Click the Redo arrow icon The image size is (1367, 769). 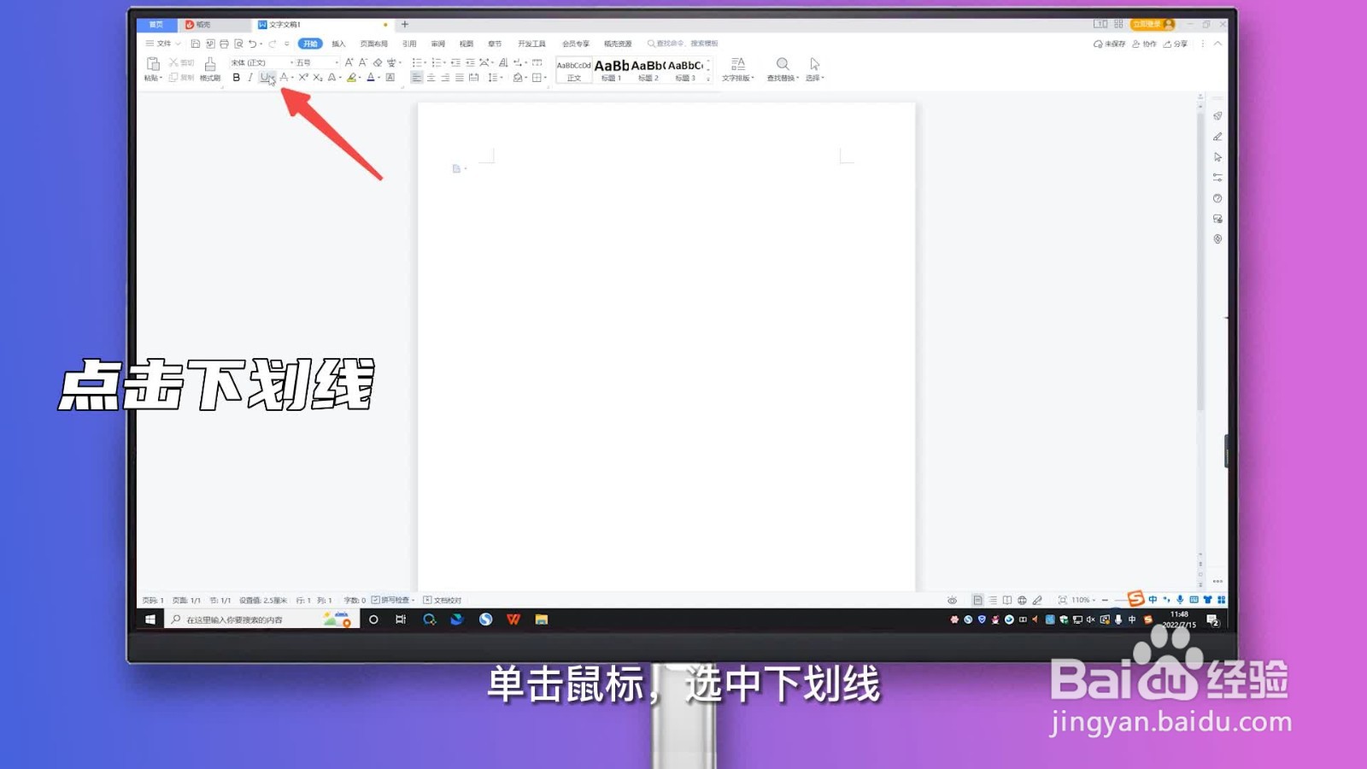(273, 44)
